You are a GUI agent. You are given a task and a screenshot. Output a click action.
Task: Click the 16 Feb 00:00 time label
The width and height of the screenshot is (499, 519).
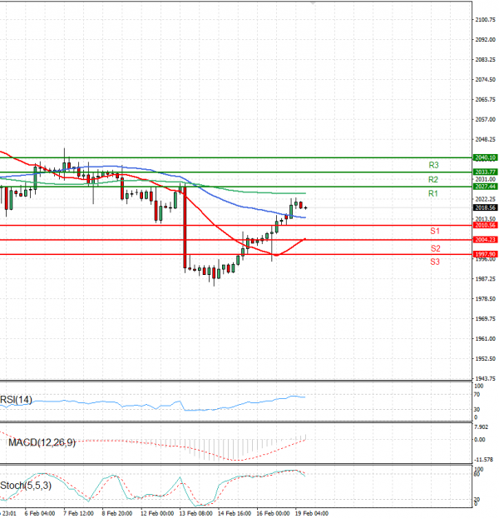coord(273,513)
